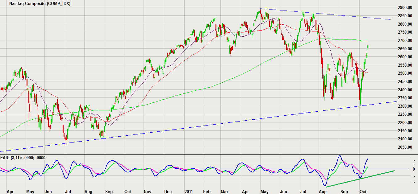Select the Feb label on the time axis

(206, 192)
